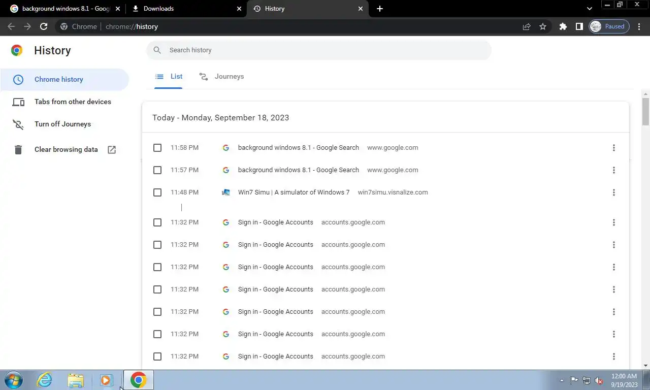Open actions menu for 11:57 PM entry
This screenshot has height=390, width=650.
pyautogui.click(x=613, y=170)
